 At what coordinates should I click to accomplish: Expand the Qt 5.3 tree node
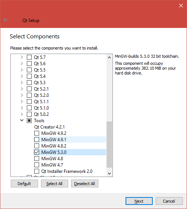[22, 82]
